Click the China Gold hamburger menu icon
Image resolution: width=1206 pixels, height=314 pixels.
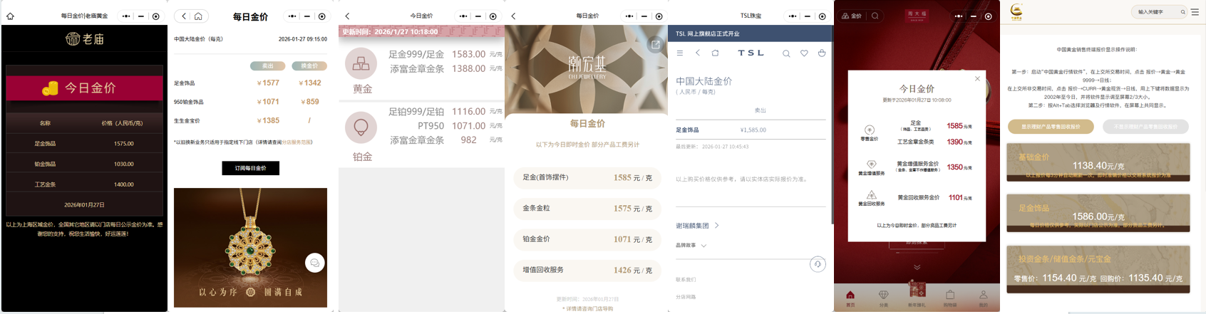click(1195, 12)
